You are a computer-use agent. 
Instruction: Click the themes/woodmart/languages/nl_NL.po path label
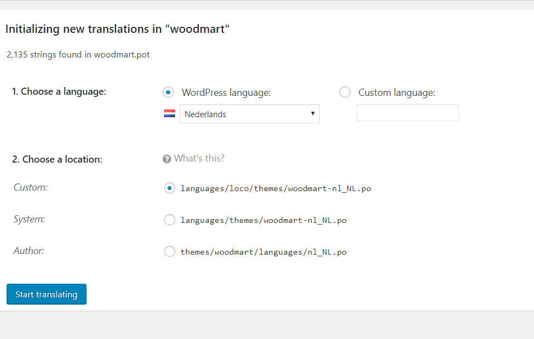pyautogui.click(x=263, y=252)
